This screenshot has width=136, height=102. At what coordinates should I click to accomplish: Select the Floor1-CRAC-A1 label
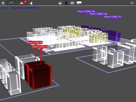[x=113, y=17]
